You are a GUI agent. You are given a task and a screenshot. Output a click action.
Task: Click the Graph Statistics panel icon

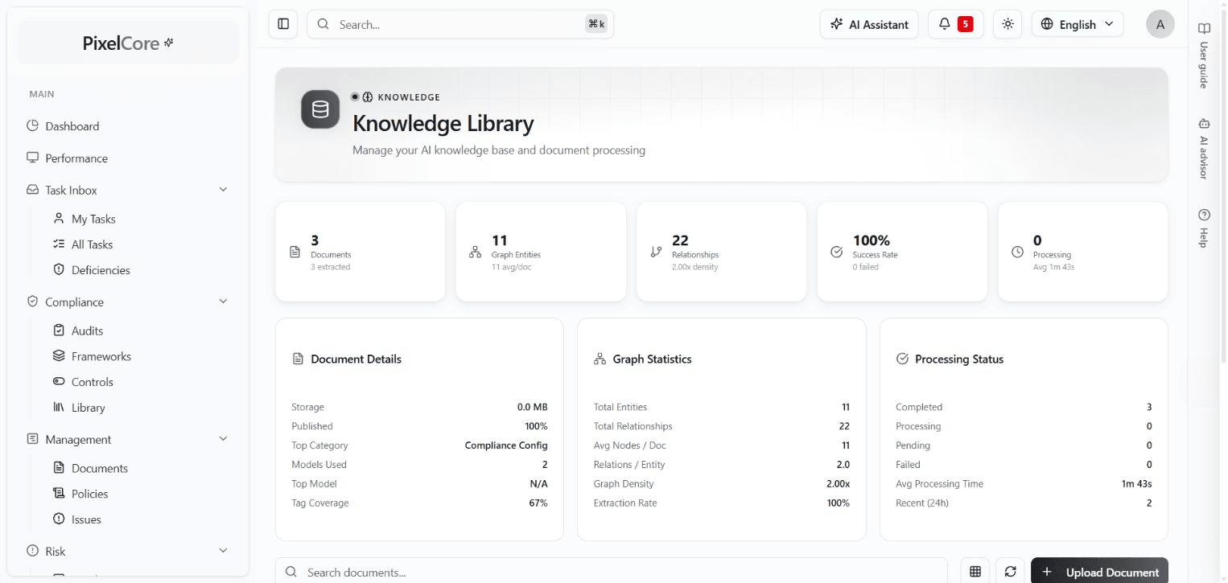click(x=600, y=359)
